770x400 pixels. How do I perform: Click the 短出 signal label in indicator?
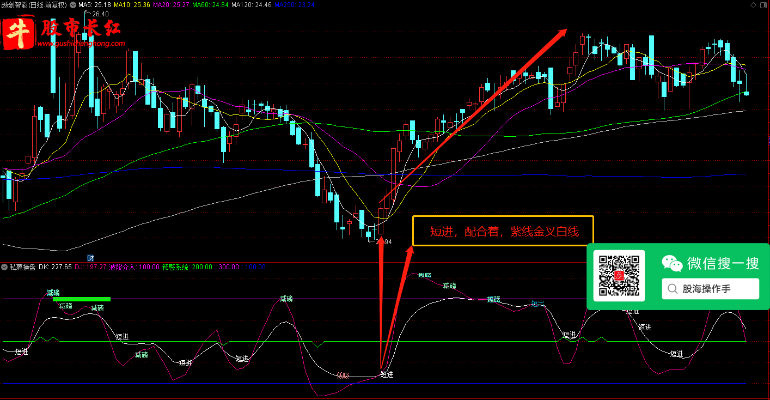(537, 303)
